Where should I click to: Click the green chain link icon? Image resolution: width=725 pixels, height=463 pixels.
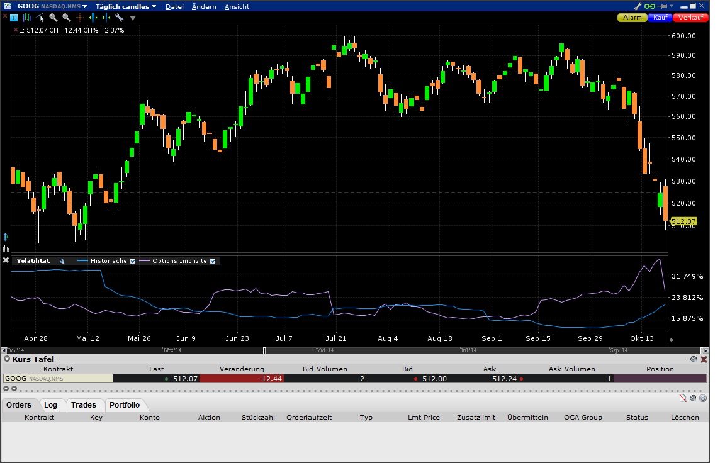click(650, 6)
